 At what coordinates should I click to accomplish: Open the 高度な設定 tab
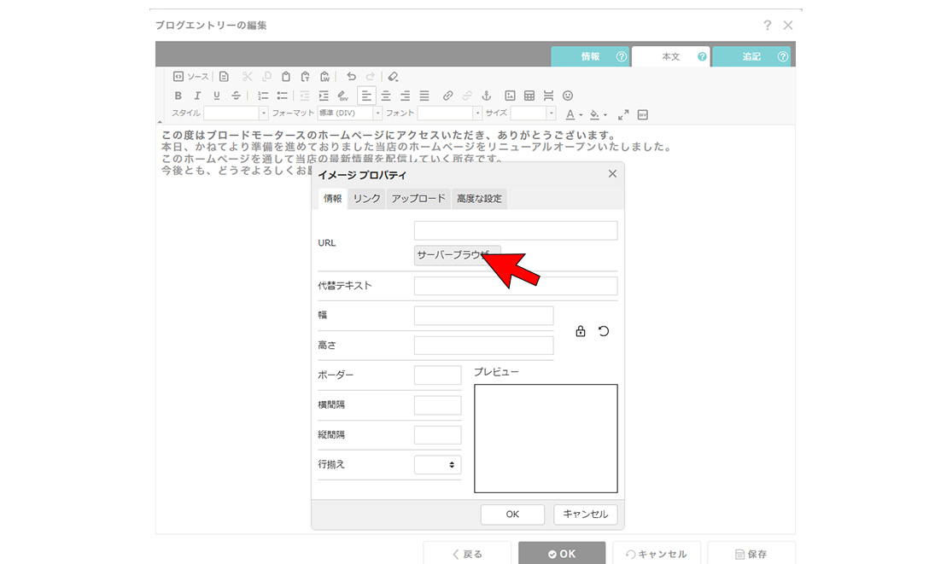(x=479, y=198)
